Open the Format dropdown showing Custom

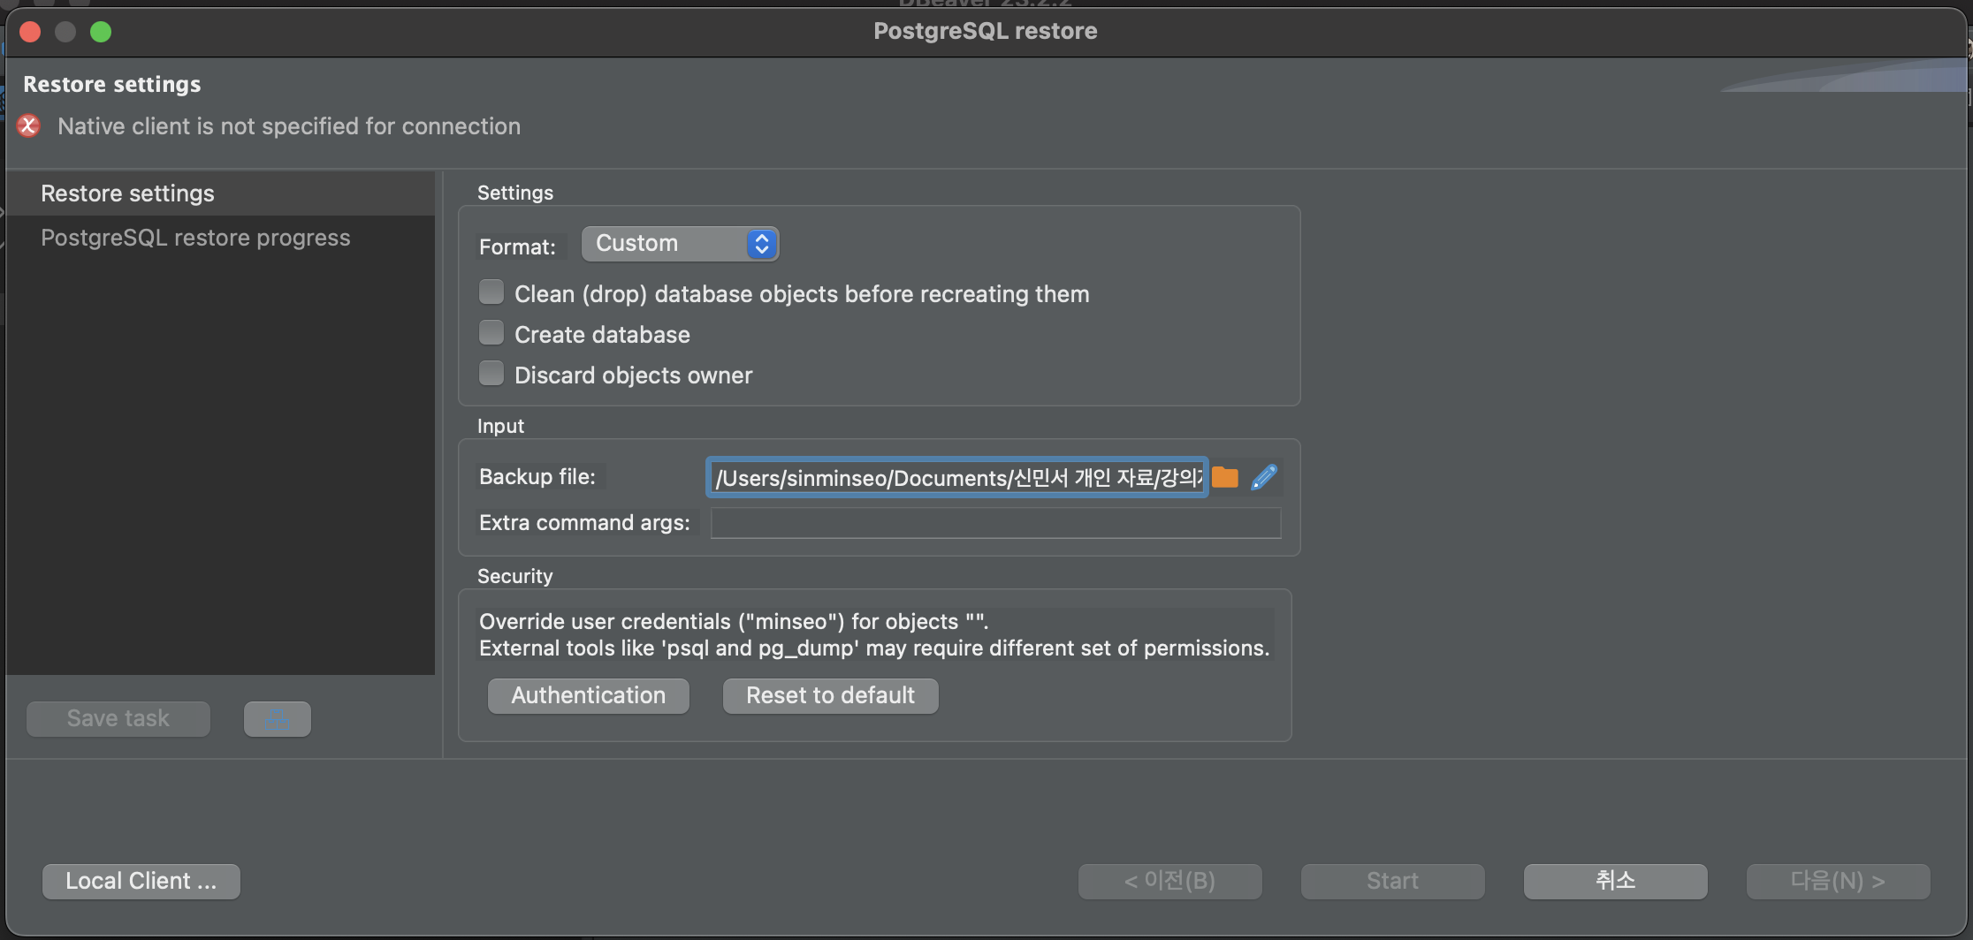680,244
